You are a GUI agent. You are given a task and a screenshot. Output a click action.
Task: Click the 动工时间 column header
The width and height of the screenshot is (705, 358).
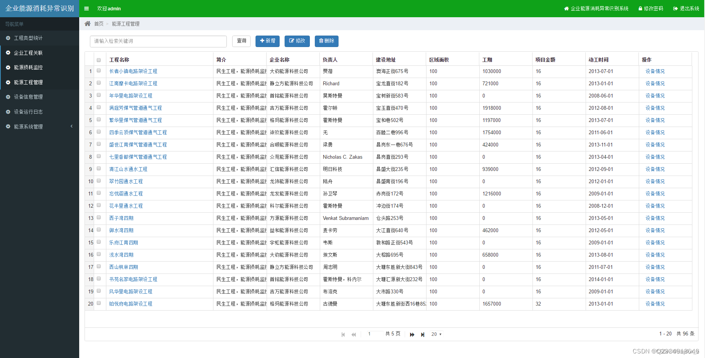598,60
